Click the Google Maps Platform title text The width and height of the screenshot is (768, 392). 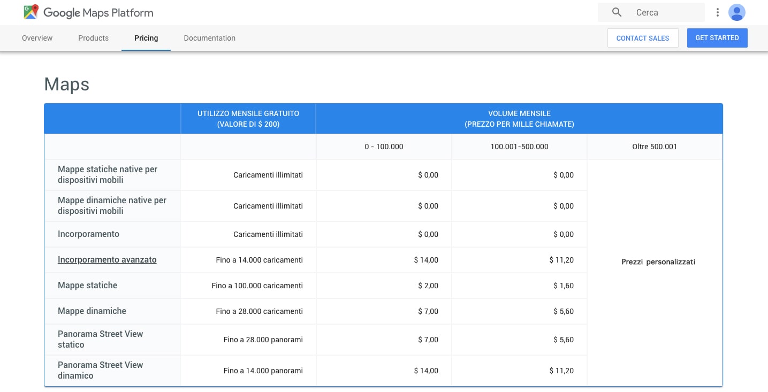coord(98,12)
